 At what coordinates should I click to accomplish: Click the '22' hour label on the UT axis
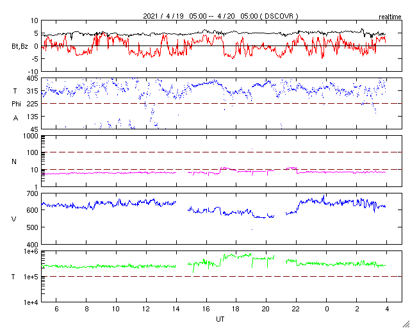[296, 309]
